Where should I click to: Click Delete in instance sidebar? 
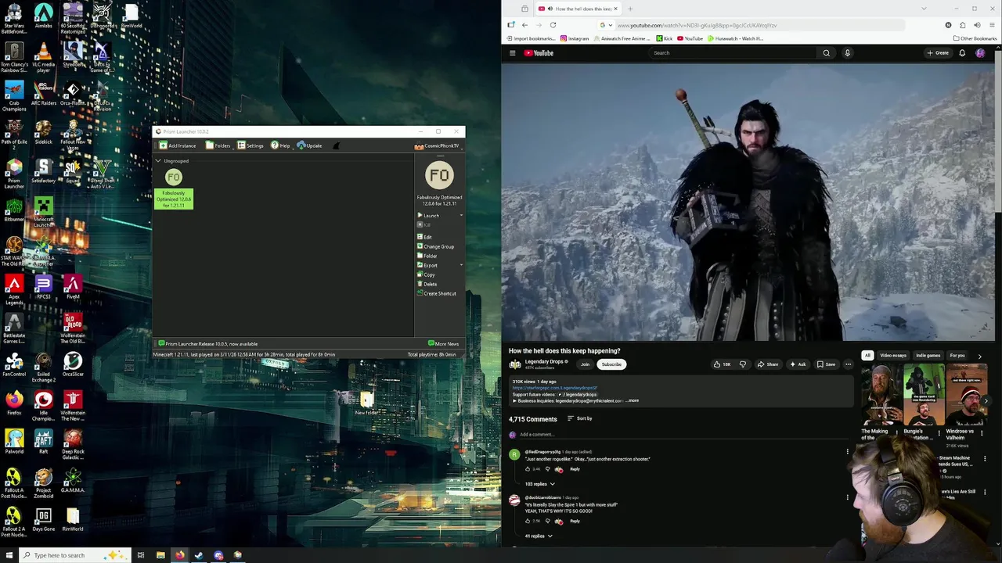(427, 284)
